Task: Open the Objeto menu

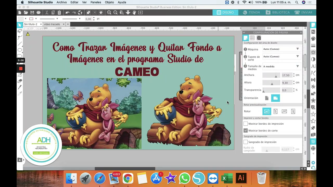Action: (x=109, y=2)
